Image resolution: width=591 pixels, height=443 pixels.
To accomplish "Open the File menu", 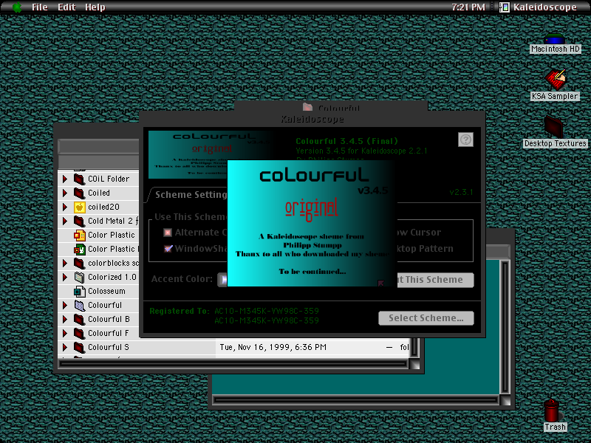I will click(x=40, y=7).
